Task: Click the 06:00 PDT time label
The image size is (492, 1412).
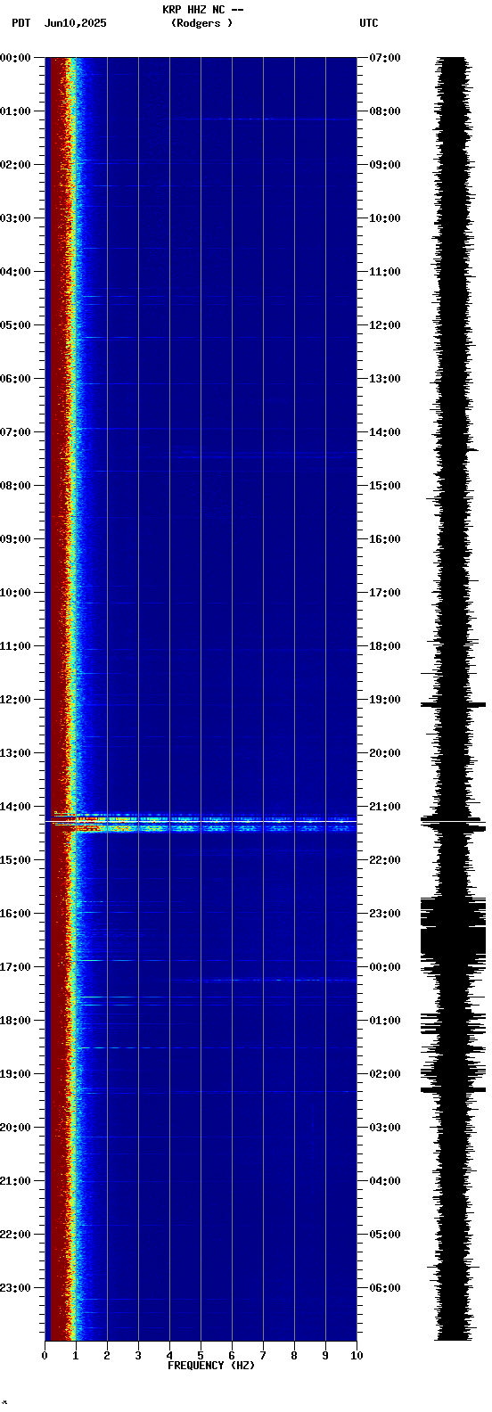Action: pos(15,379)
